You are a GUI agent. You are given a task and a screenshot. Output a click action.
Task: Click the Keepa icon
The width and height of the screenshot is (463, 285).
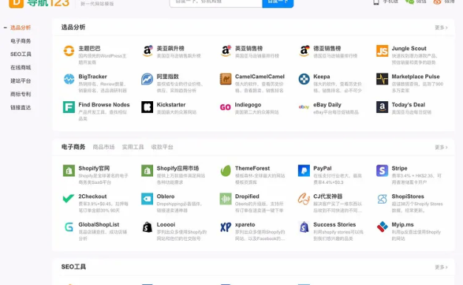click(304, 79)
